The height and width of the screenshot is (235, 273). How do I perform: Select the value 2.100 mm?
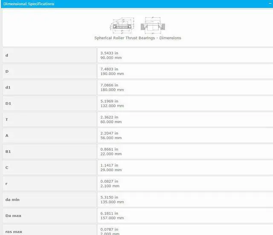(110, 186)
